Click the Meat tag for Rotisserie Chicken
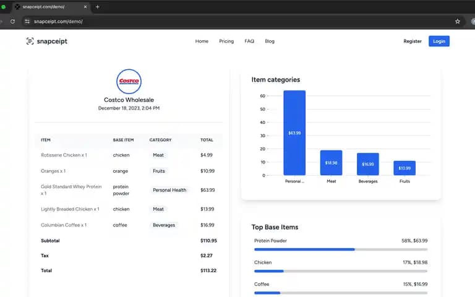The image size is (475, 297). click(x=158, y=155)
